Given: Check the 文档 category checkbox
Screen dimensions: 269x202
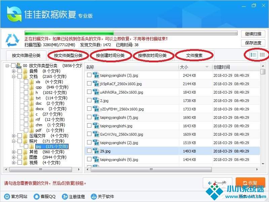Looking at the screenshot, I should pos(20,76).
